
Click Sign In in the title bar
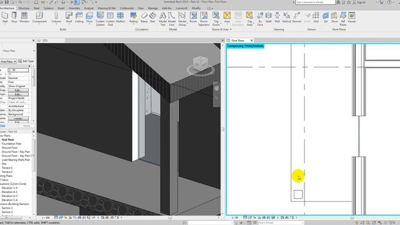tap(359, 2)
